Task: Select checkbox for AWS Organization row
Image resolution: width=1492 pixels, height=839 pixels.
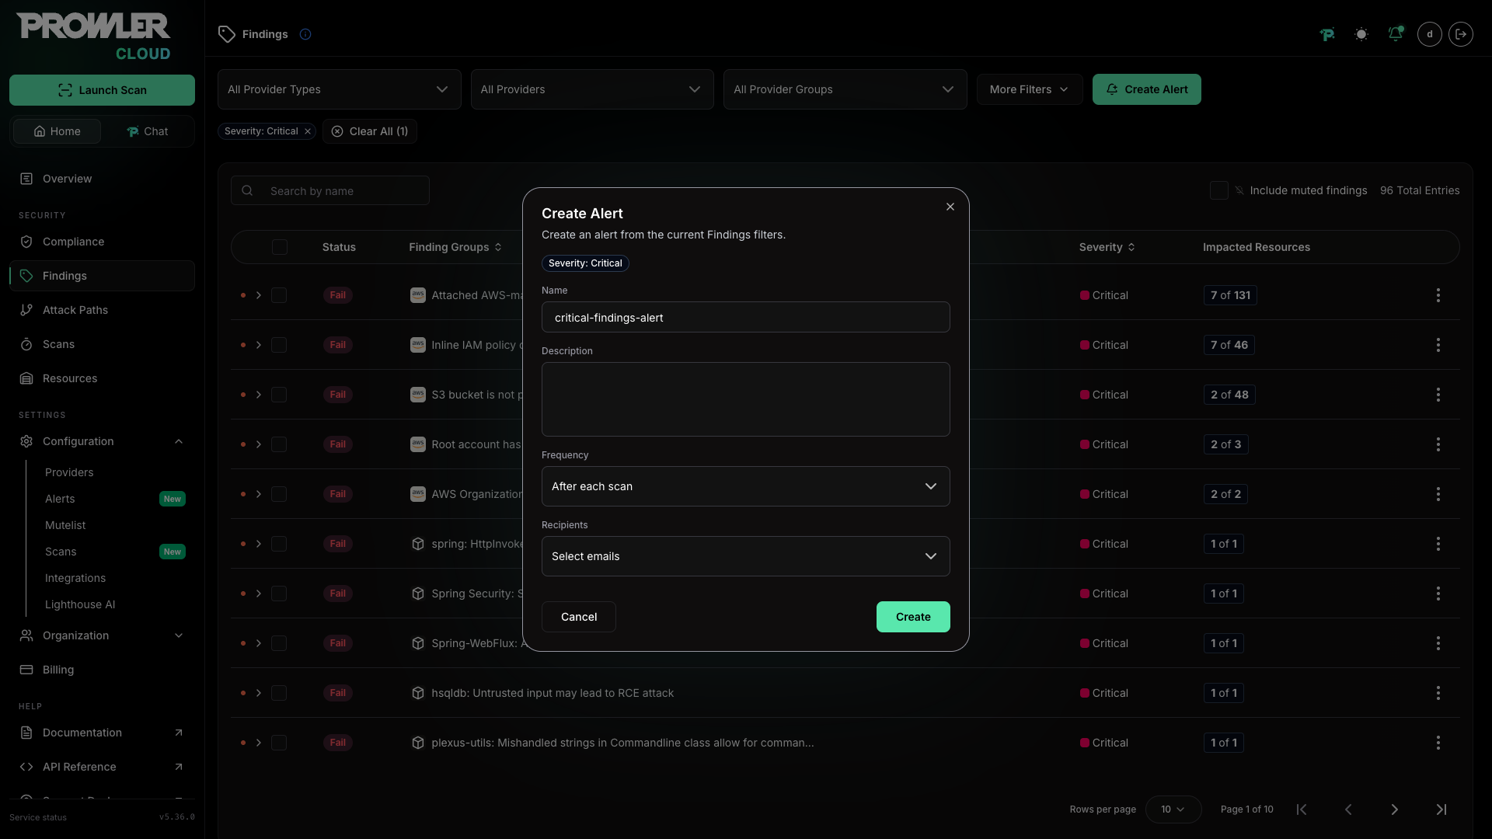Action: point(279,494)
